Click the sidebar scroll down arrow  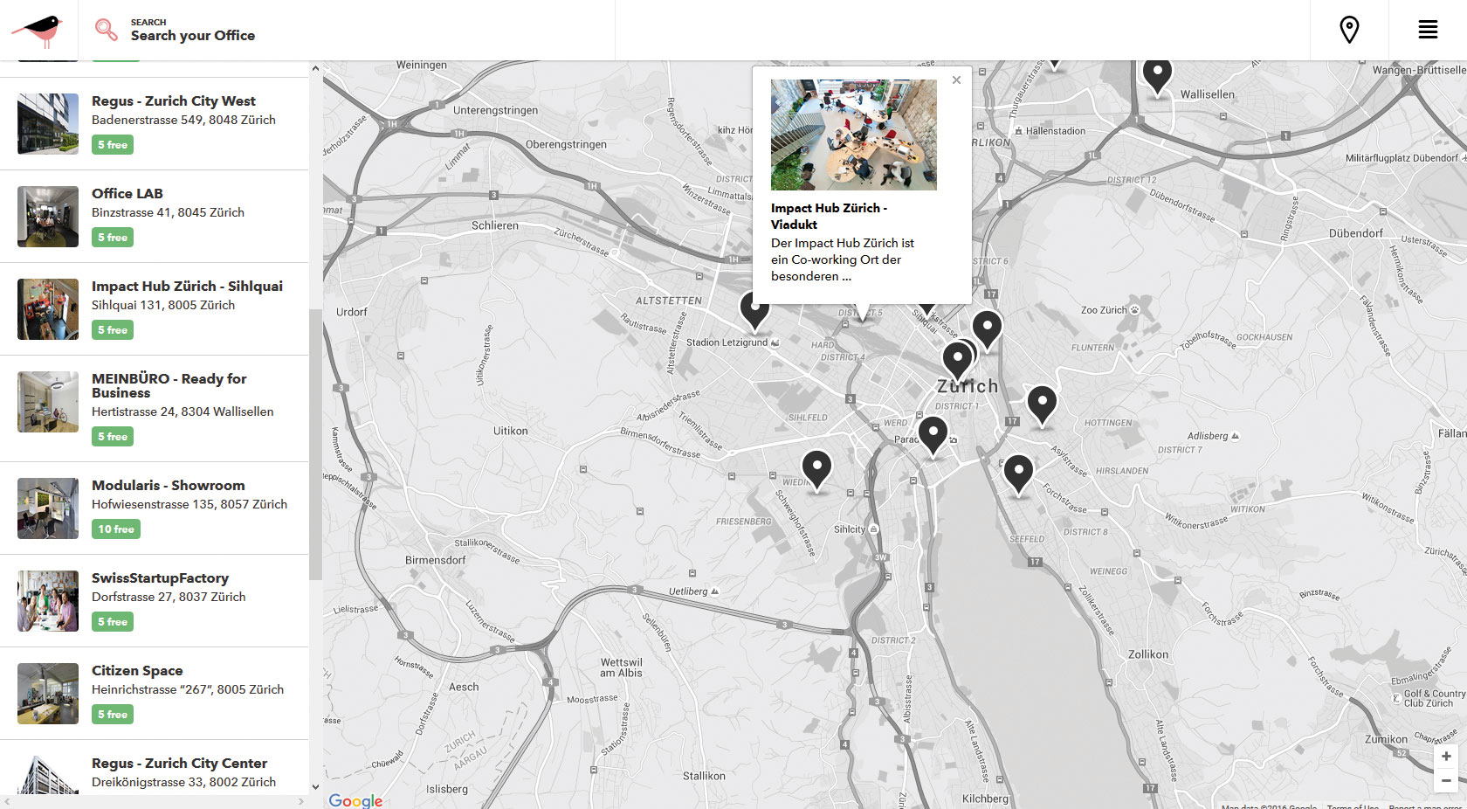point(315,787)
